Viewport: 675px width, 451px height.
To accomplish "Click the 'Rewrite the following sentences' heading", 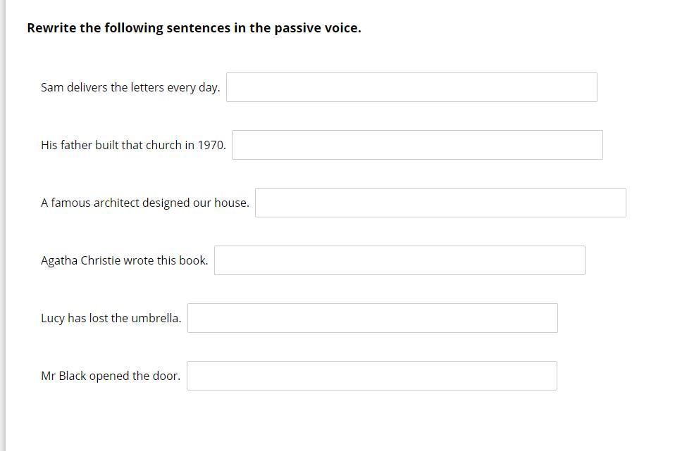I will pos(194,28).
